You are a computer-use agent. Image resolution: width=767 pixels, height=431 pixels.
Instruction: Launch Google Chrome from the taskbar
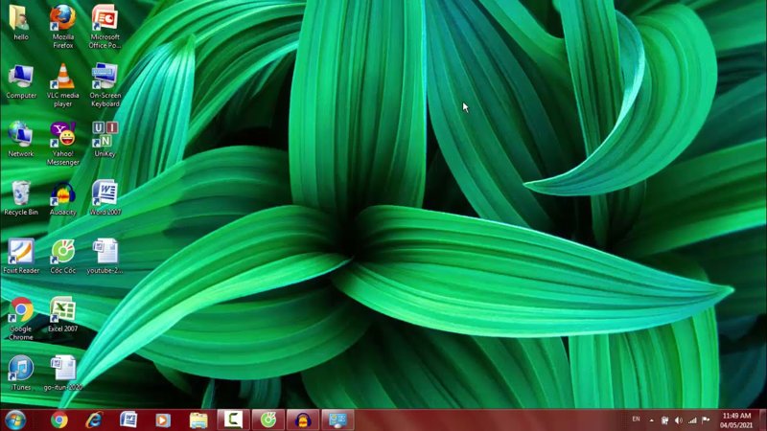[x=59, y=420]
